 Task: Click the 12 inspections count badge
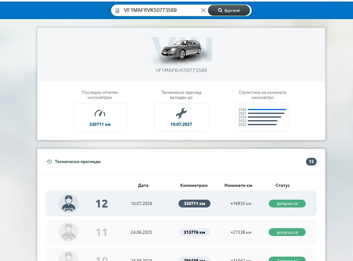pyautogui.click(x=311, y=161)
